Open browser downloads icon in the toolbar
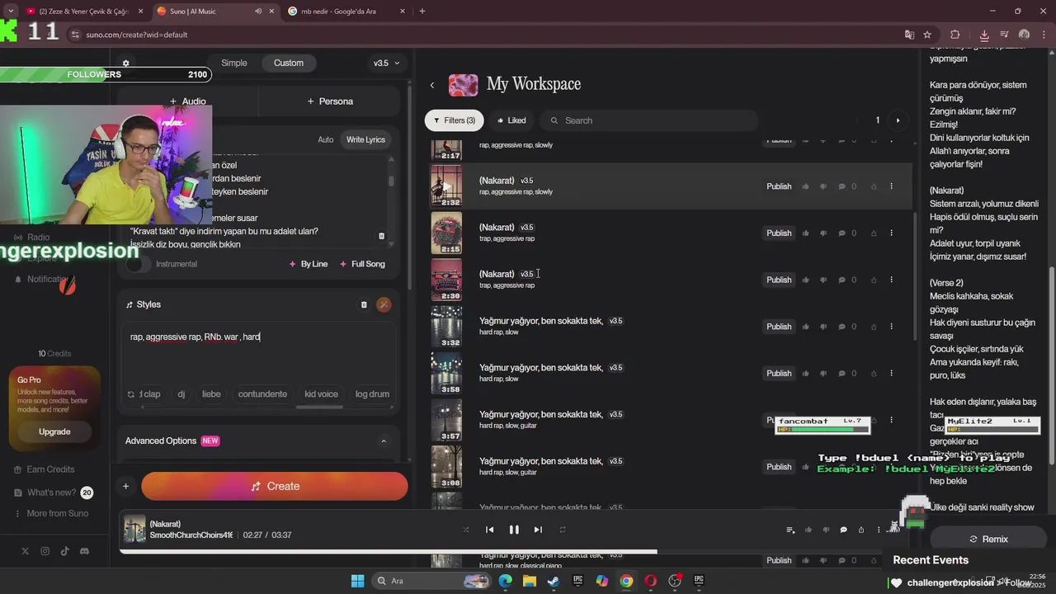The height and width of the screenshot is (594, 1056). click(x=984, y=35)
